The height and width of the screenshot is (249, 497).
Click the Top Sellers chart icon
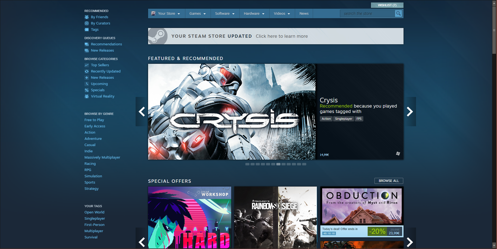87,65
